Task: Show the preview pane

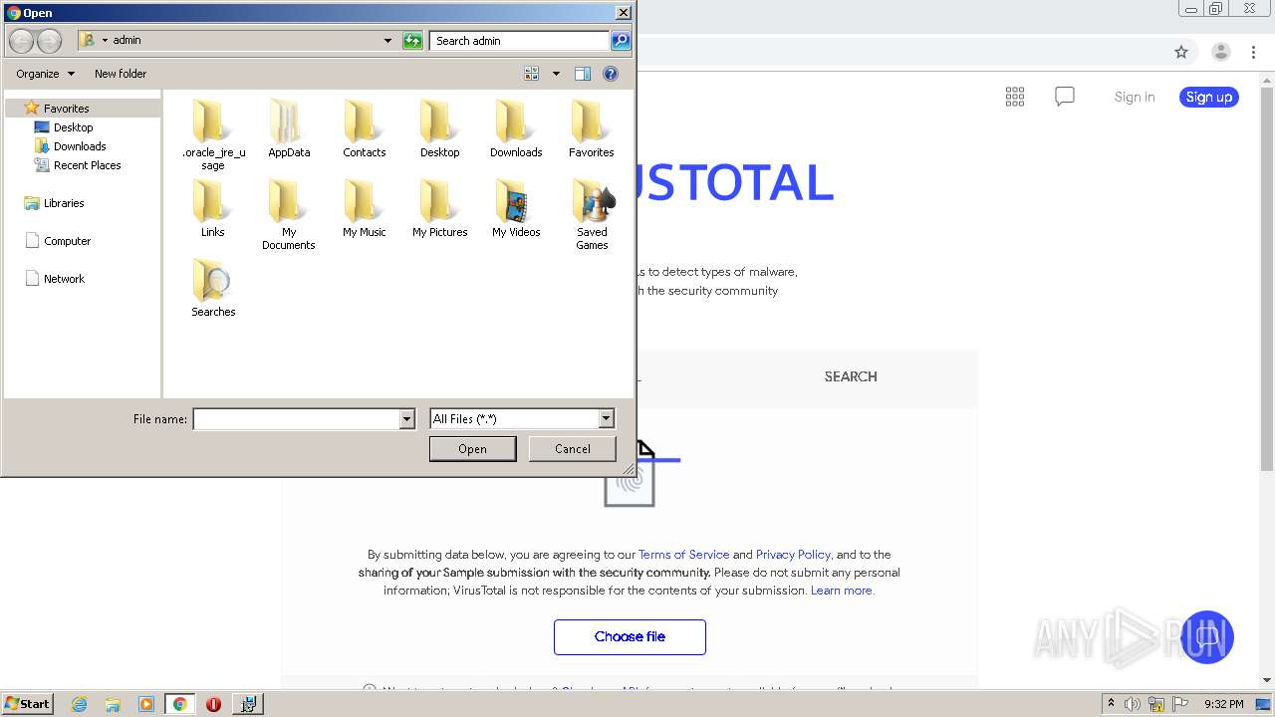Action: click(x=583, y=74)
